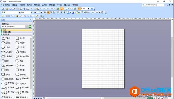Click the line color pen swatch
Image resolution: width=174 pixels, height=99 pixels.
pos(73,12)
